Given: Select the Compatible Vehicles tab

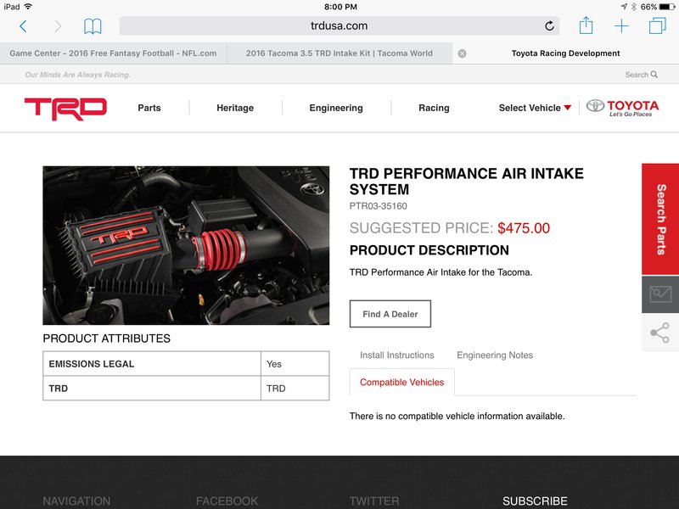Looking at the screenshot, I should 401,383.
